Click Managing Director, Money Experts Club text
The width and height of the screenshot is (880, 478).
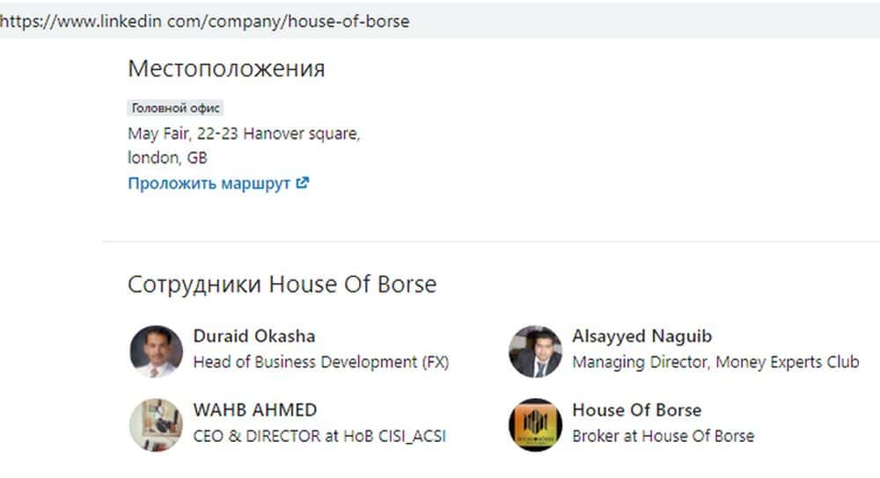[x=715, y=362]
